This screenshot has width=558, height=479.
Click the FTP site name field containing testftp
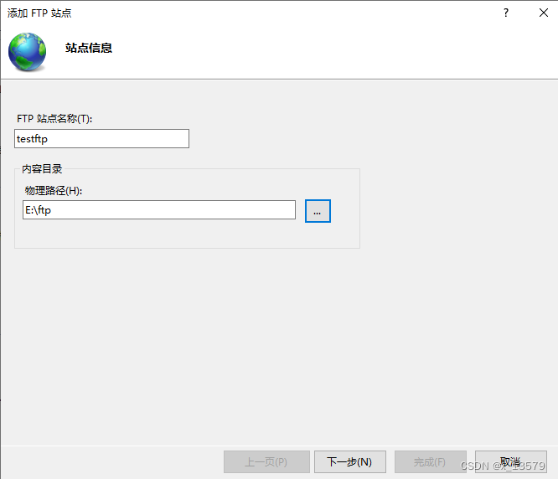(101, 139)
